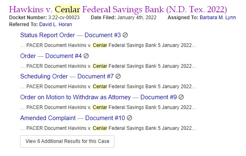Viewport: 246px width, 156px height.
Task: Click unavailable icon beside Document #3
Action: point(125,35)
